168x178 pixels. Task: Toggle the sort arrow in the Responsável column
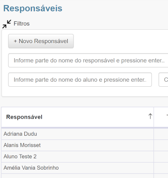pyautogui.click(x=150, y=116)
